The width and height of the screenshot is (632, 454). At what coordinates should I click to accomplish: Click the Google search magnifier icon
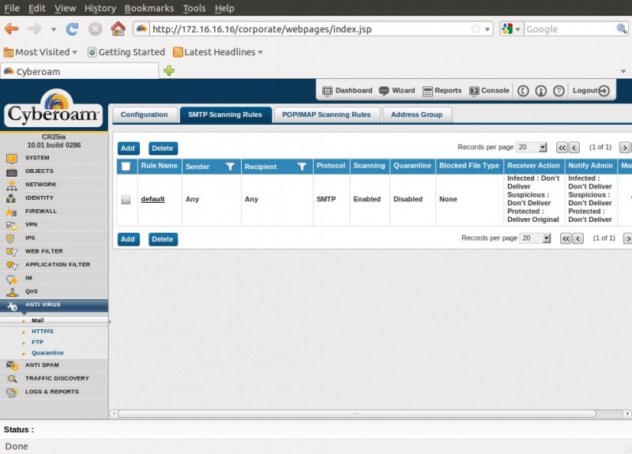(x=621, y=28)
